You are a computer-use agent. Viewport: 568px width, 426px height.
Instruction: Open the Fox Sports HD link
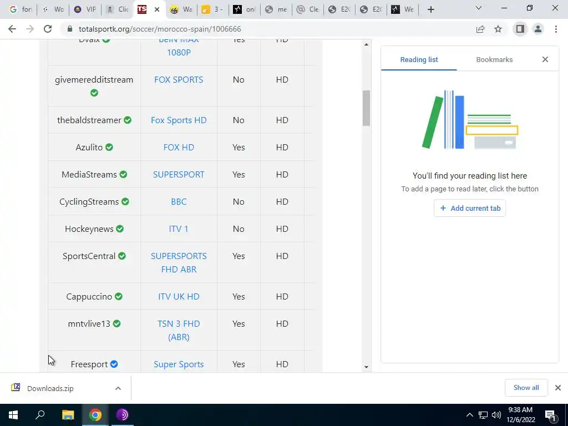tap(179, 120)
